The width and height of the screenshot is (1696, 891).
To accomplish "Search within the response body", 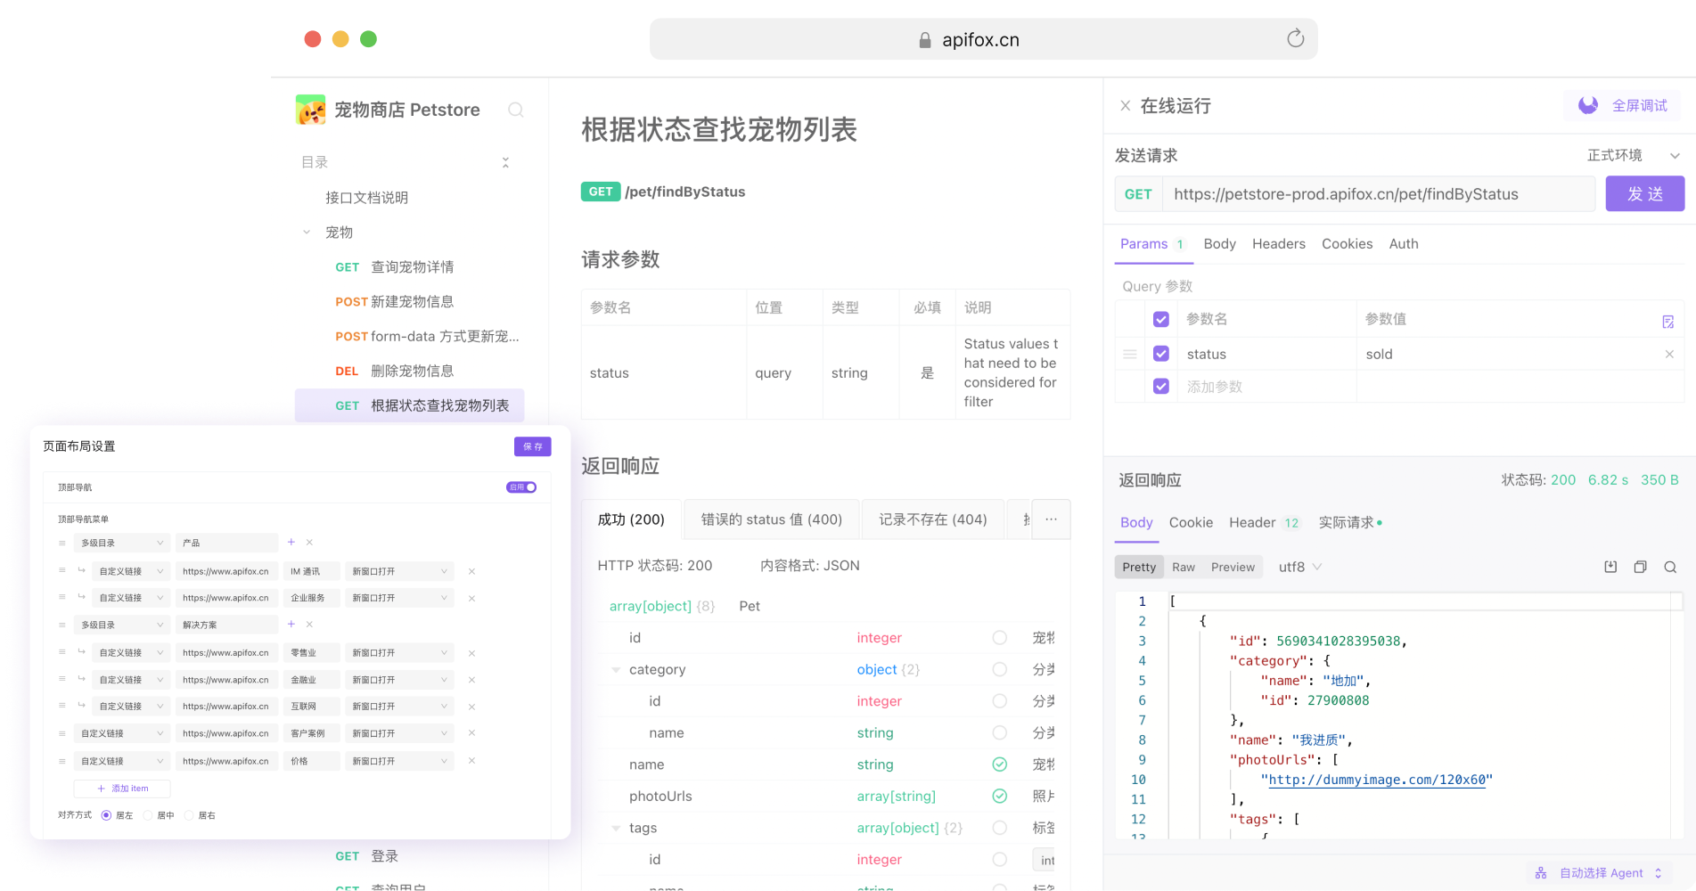I will pyautogui.click(x=1670, y=567).
